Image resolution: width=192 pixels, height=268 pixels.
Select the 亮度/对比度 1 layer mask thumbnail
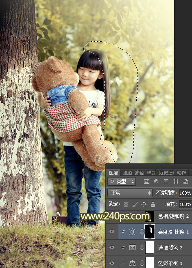point(150,232)
